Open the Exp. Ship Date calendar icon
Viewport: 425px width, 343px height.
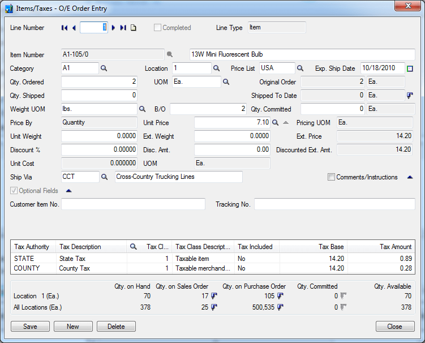click(410, 68)
